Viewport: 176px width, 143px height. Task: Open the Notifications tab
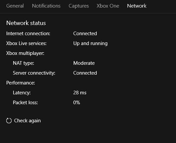point(46,6)
